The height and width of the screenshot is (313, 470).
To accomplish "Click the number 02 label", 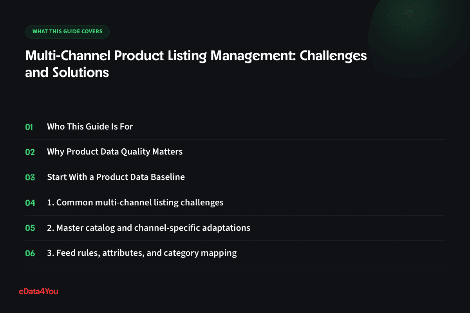I will point(30,152).
